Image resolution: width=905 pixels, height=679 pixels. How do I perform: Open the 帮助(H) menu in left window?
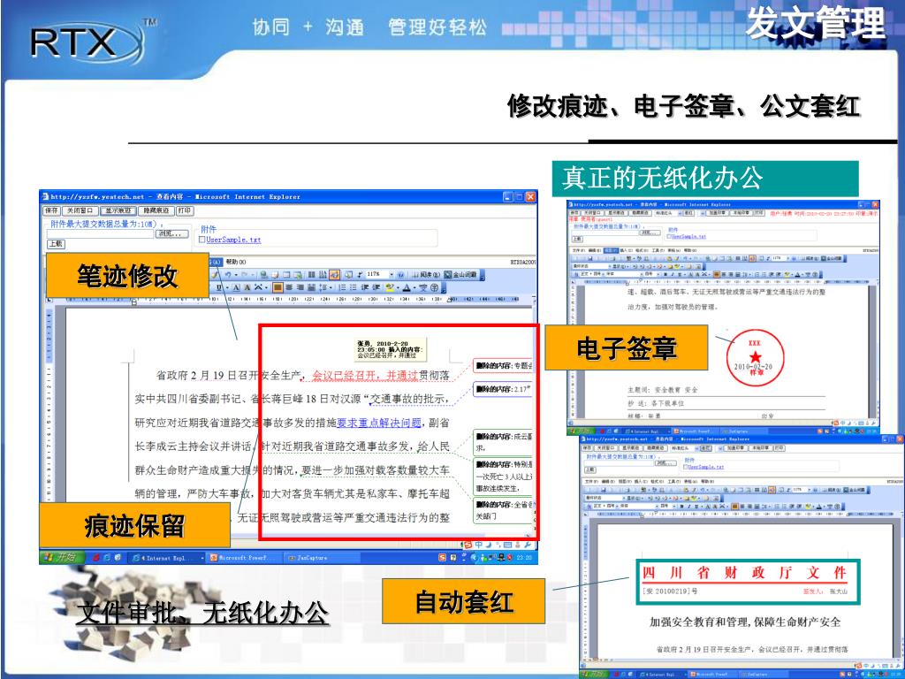tap(235, 262)
